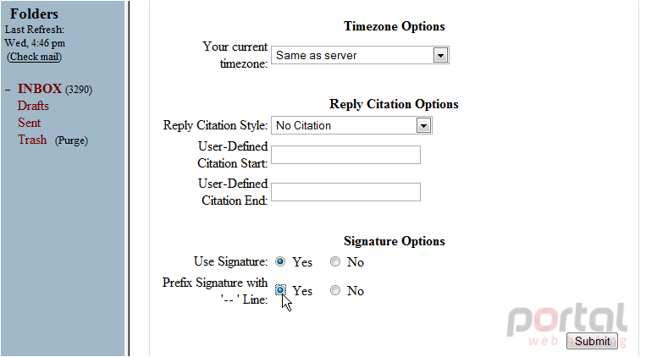
Task: Collapse the INBOX folder tree
Action: [8, 90]
